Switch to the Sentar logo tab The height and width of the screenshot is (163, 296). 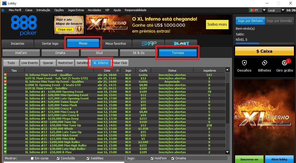click(50, 43)
